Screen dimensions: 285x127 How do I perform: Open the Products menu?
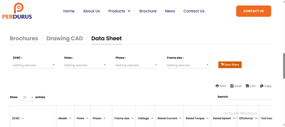tap(119, 11)
